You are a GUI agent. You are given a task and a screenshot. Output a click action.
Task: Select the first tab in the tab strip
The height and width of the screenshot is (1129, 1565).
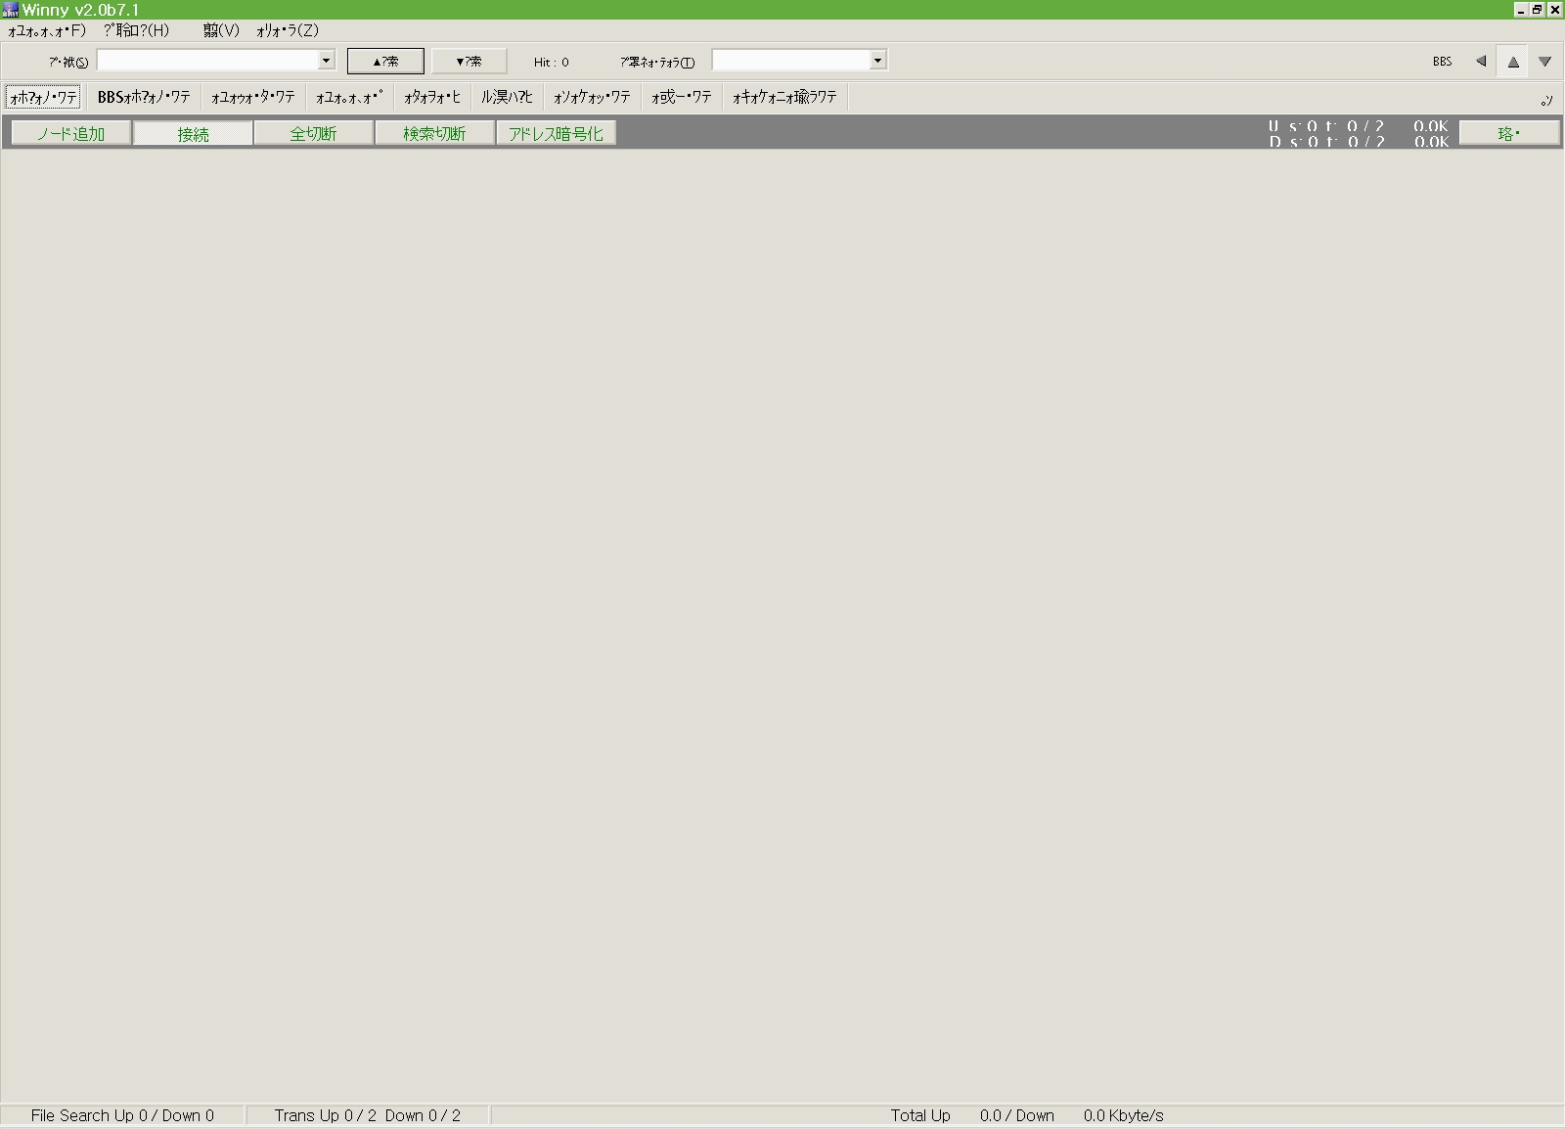pyautogui.click(x=43, y=97)
